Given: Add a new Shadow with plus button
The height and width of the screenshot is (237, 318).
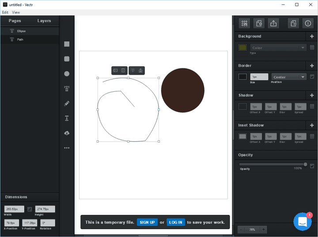Looking at the screenshot, I should (312, 95).
